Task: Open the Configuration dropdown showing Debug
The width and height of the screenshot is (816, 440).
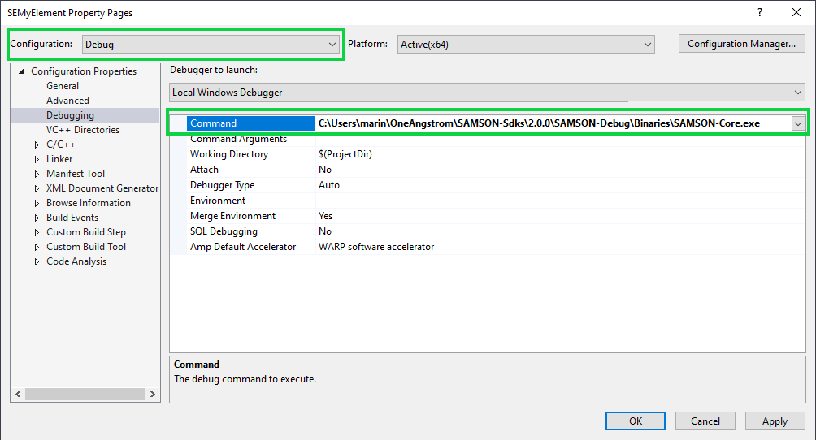Action: tap(211, 45)
